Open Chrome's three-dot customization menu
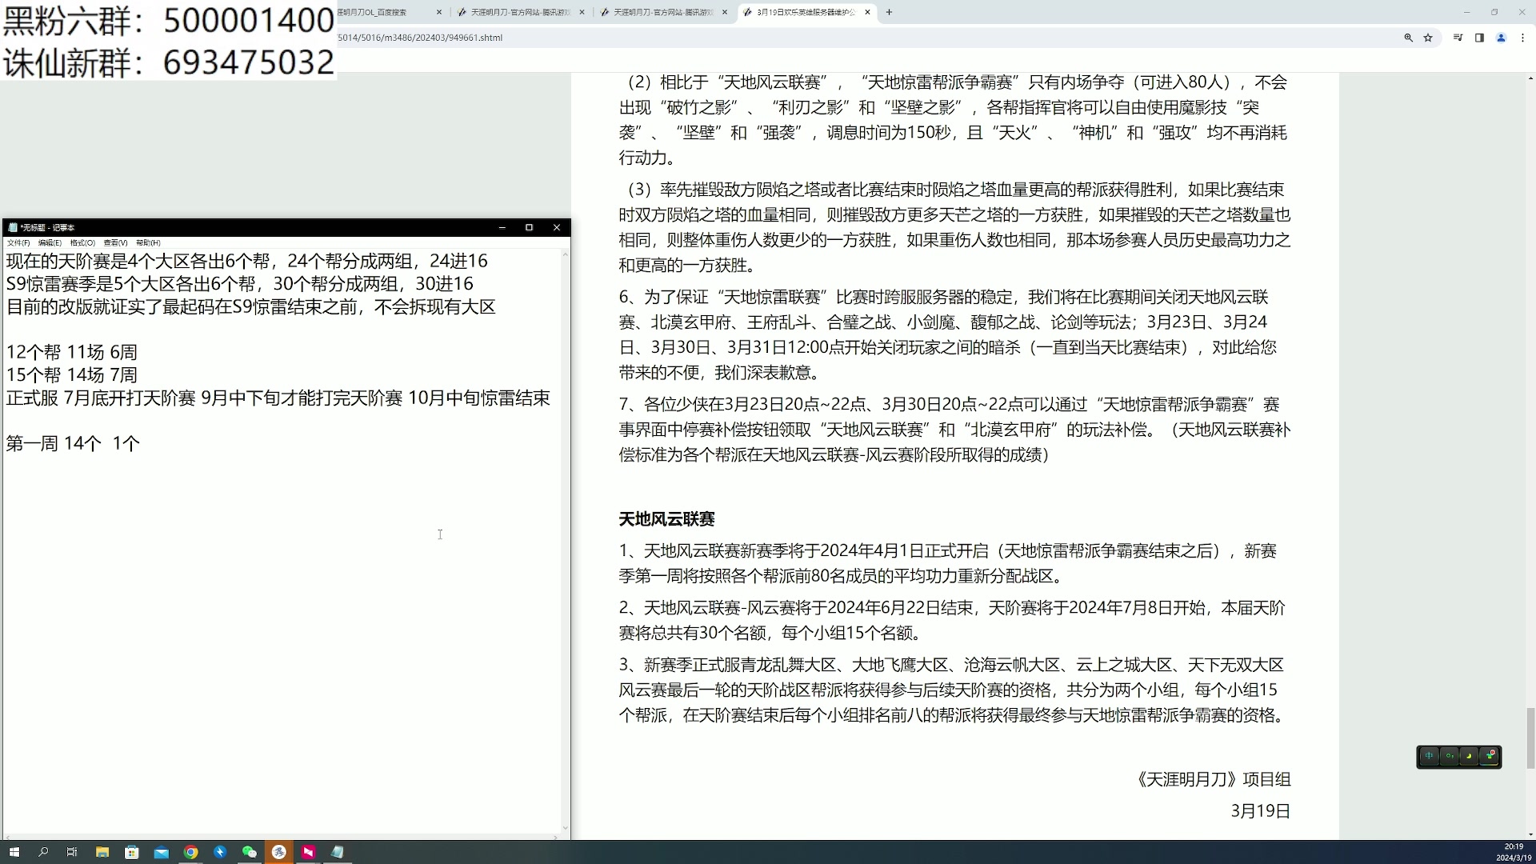Screen dimensions: 1536x864 point(1523,38)
